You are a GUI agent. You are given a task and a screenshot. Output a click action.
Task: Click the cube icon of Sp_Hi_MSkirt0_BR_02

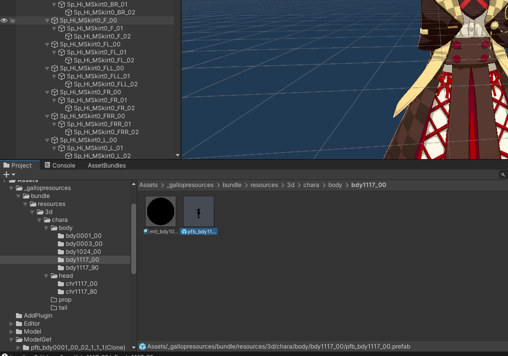coord(69,12)
